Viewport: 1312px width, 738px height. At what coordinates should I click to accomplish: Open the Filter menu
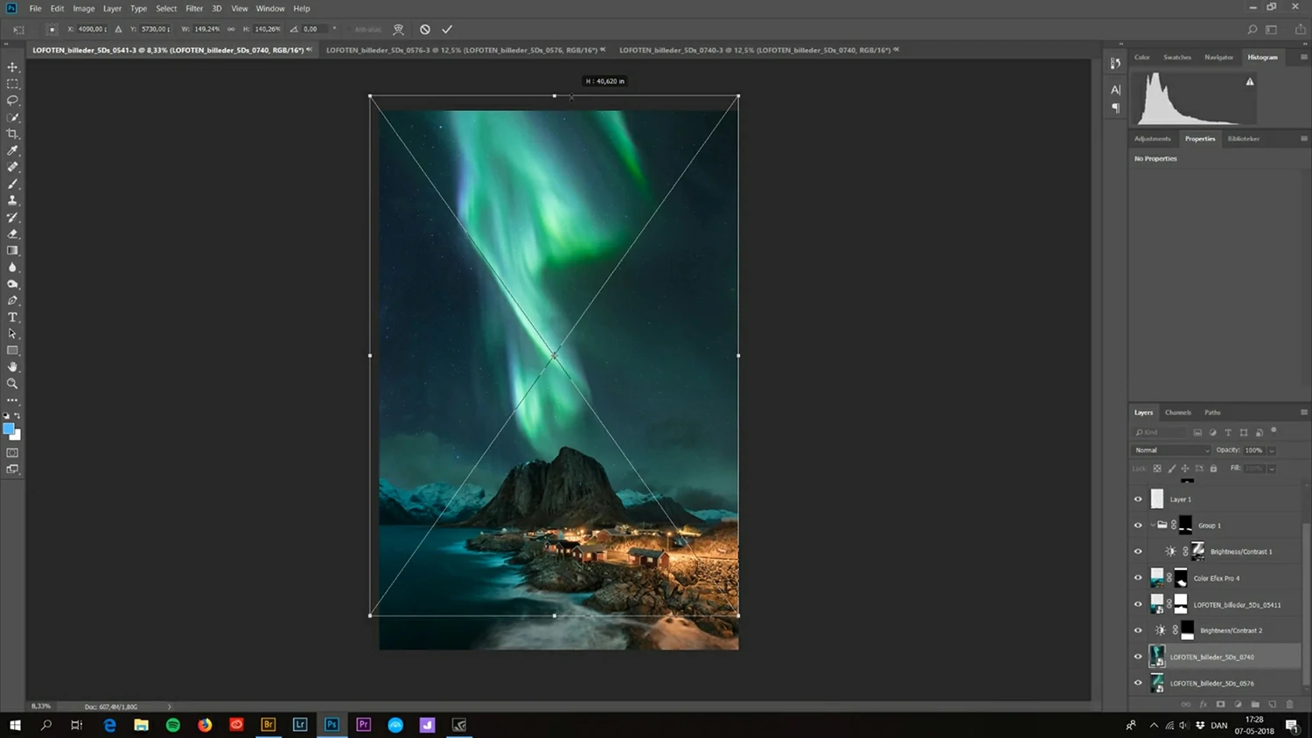pyautogui.click(x=194, y=8)
